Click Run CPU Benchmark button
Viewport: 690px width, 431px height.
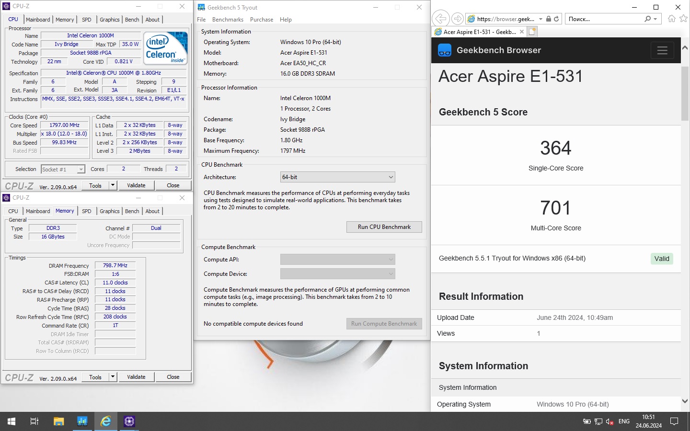point(384,227)
